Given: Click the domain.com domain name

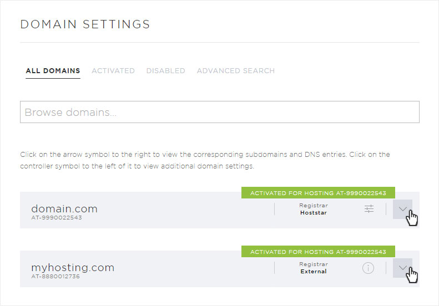Looking at the screenshot, I should (64, 208).
